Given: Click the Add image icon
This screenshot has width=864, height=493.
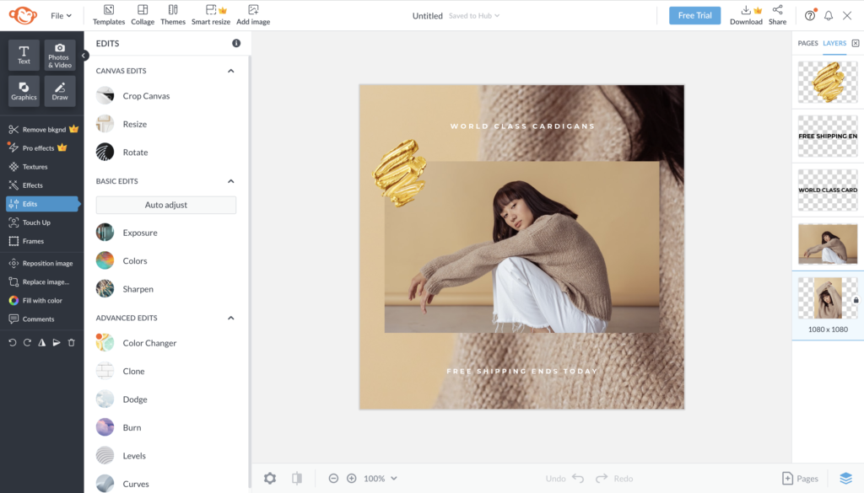Looking at the screenshot, I should 253,14.
